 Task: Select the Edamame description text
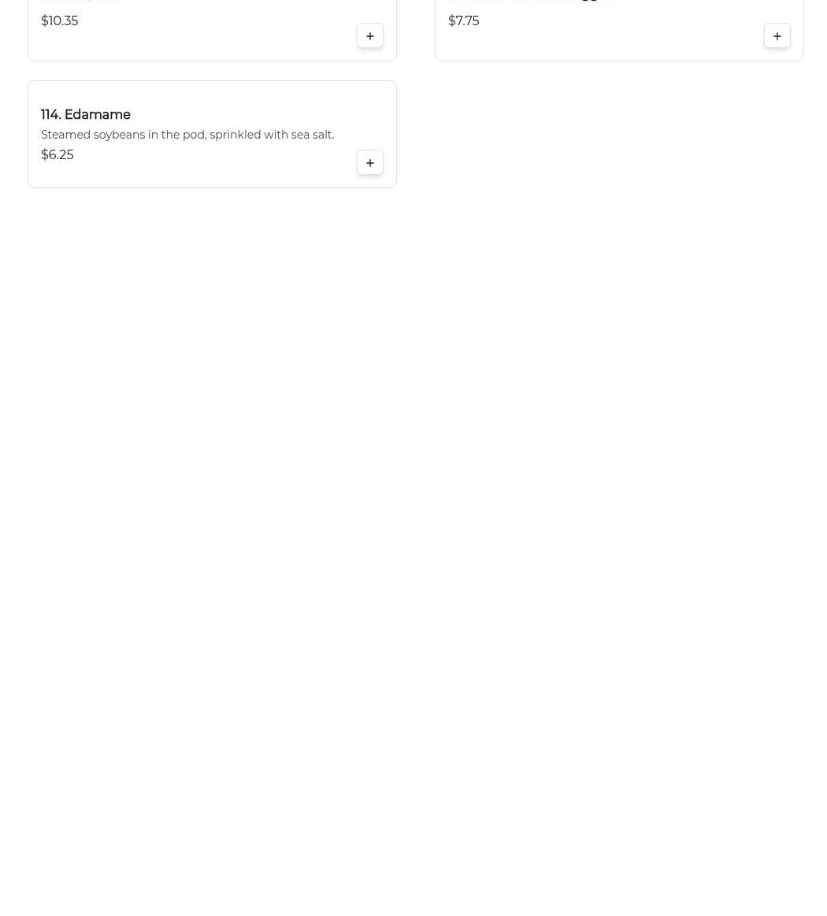click(x=187, y=135)
